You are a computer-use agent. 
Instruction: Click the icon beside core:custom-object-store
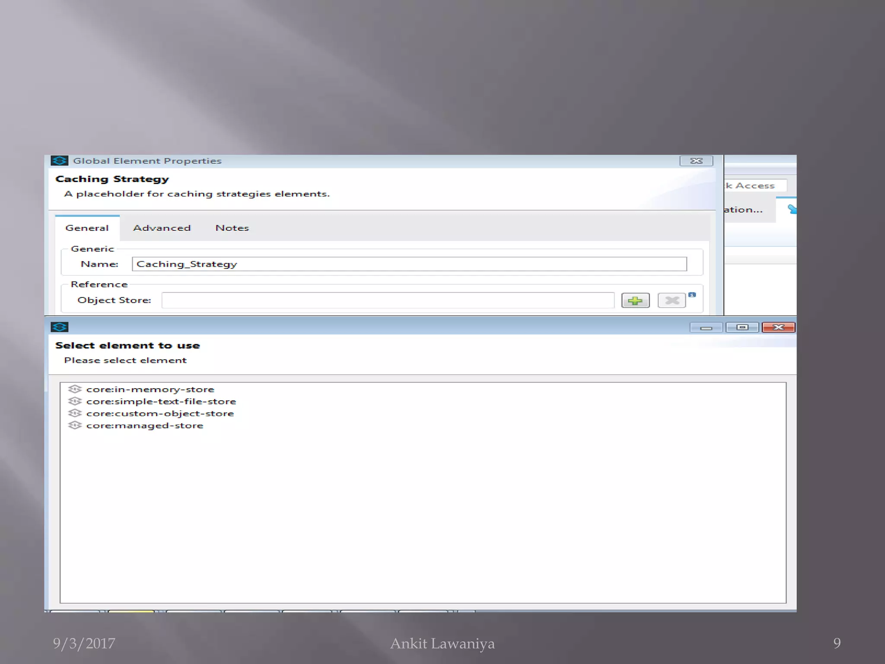75,413
